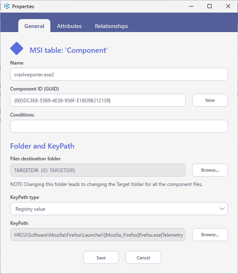Browse for the KeyPath registry value
This screenshot has width=238, height=274.
click(x=210, y=235)
